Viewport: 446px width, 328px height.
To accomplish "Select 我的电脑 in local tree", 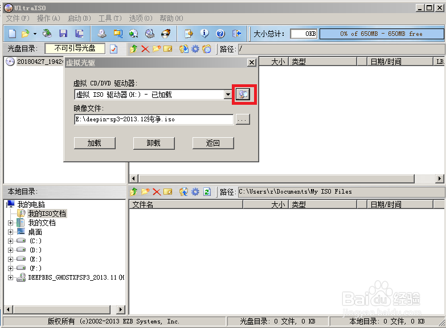I will 31,204.
